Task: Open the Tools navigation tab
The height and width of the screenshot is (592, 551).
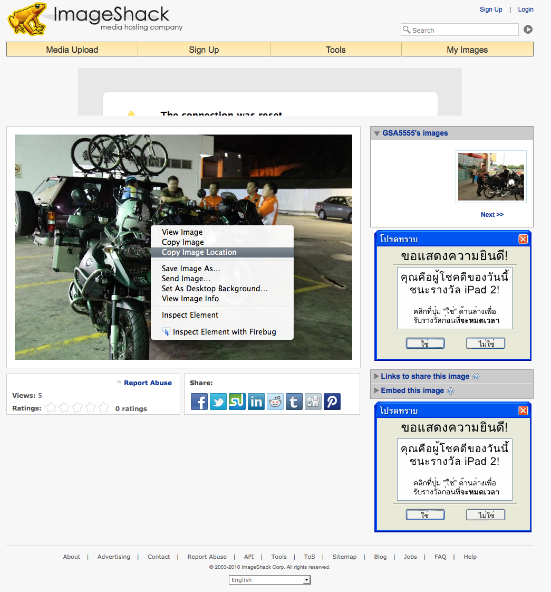Action: tap(335, 50)
